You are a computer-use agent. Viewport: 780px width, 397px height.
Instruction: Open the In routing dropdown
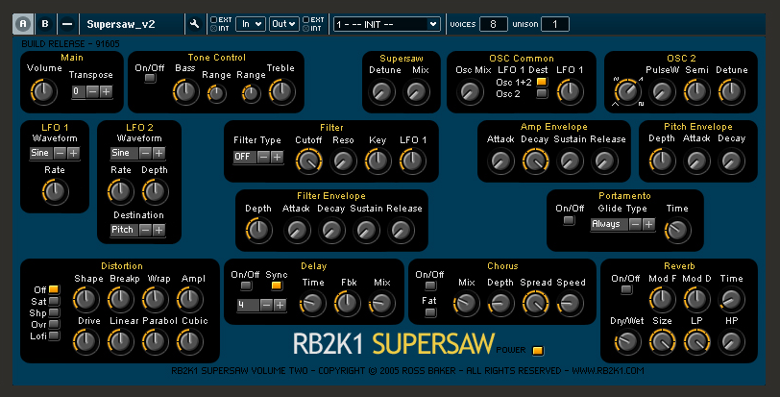pyautogui.click(x=252, y=23)
